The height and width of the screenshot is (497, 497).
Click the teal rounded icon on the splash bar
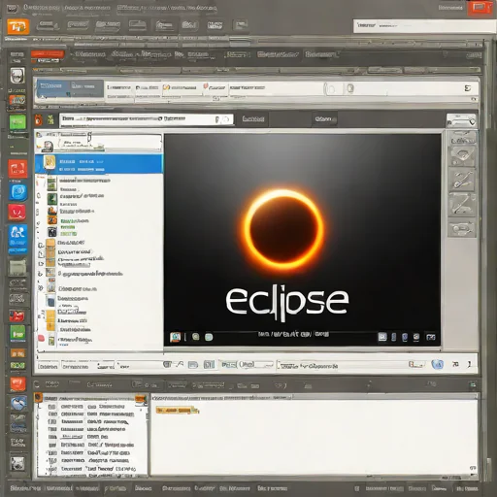(209, 337)
